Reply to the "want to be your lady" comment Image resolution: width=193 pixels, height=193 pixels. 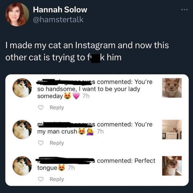57,107
